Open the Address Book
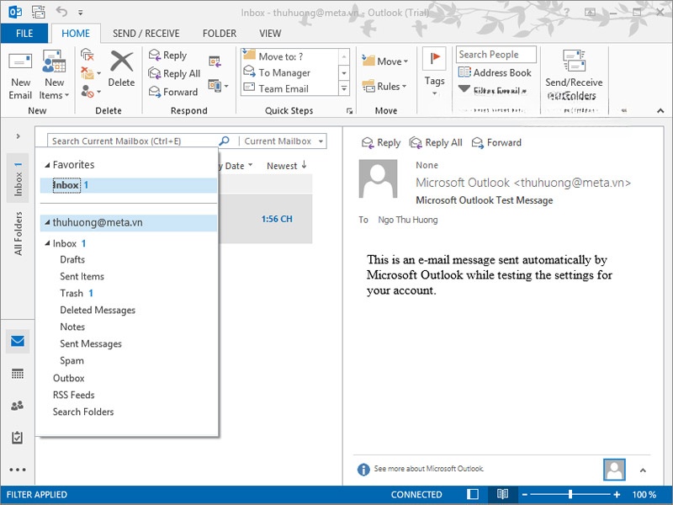This screenshot has width=673, height=505. tap(495, 72)
